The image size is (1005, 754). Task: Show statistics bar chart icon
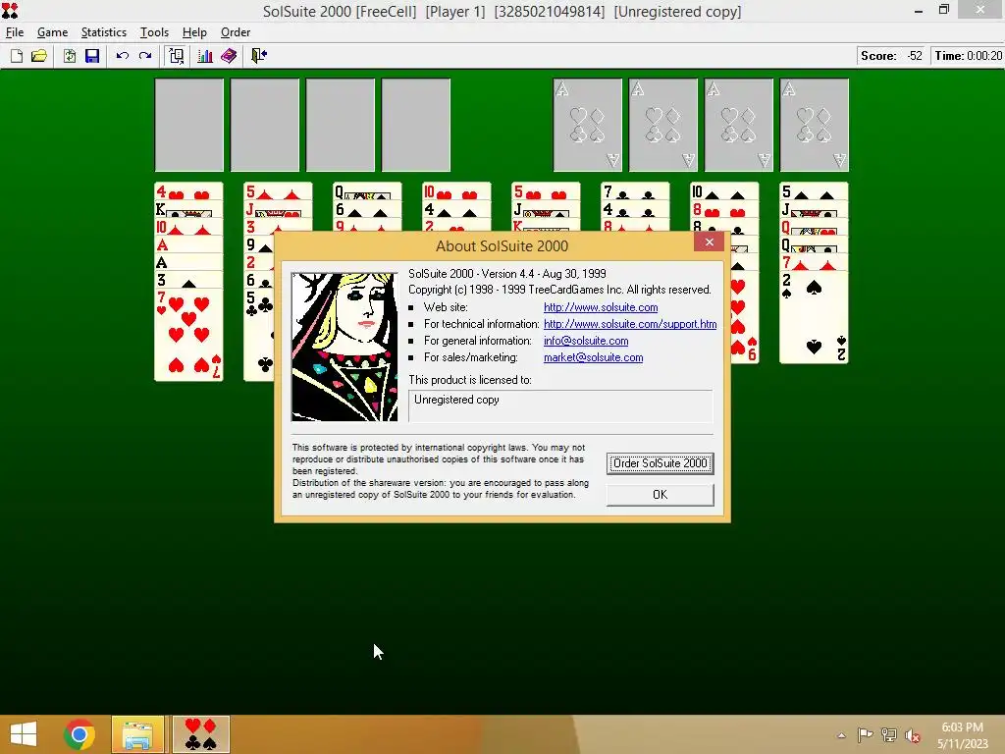[205, 56]
